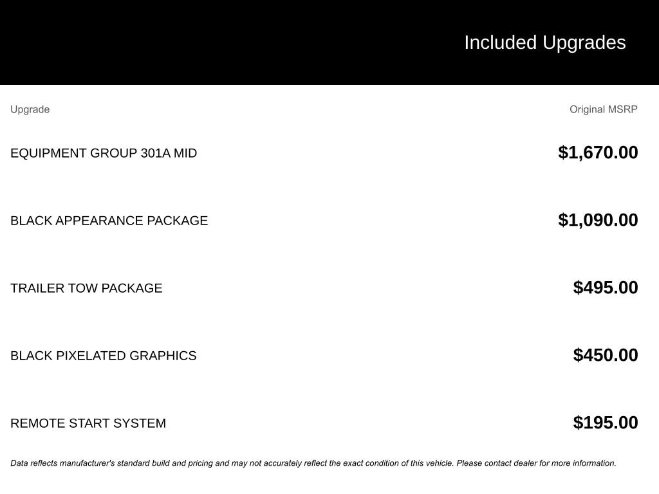Click the Equipment Group 301A Mid row label

104,153
